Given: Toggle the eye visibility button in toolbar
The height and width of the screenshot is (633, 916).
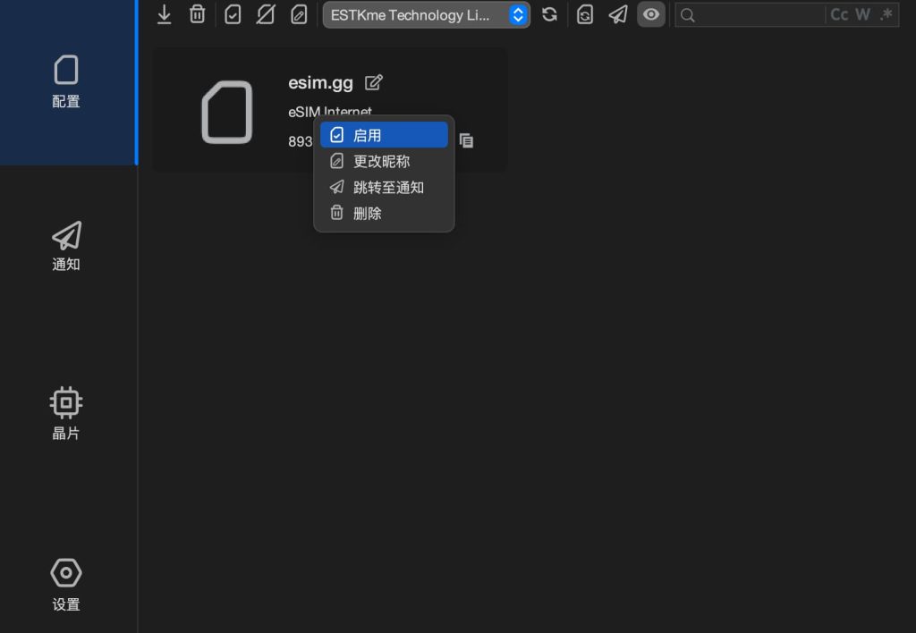Looking at the screenshot, I should click(x=651, y=14).
